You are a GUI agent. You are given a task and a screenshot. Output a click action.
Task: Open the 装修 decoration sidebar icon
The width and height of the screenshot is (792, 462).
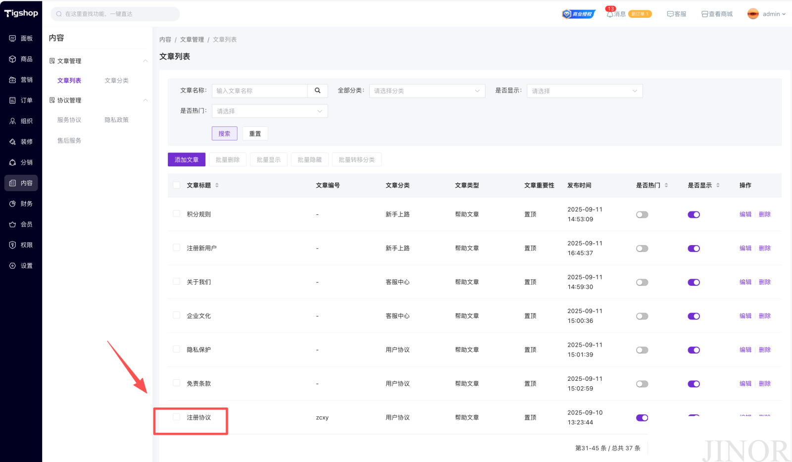(x=12, y=142)
